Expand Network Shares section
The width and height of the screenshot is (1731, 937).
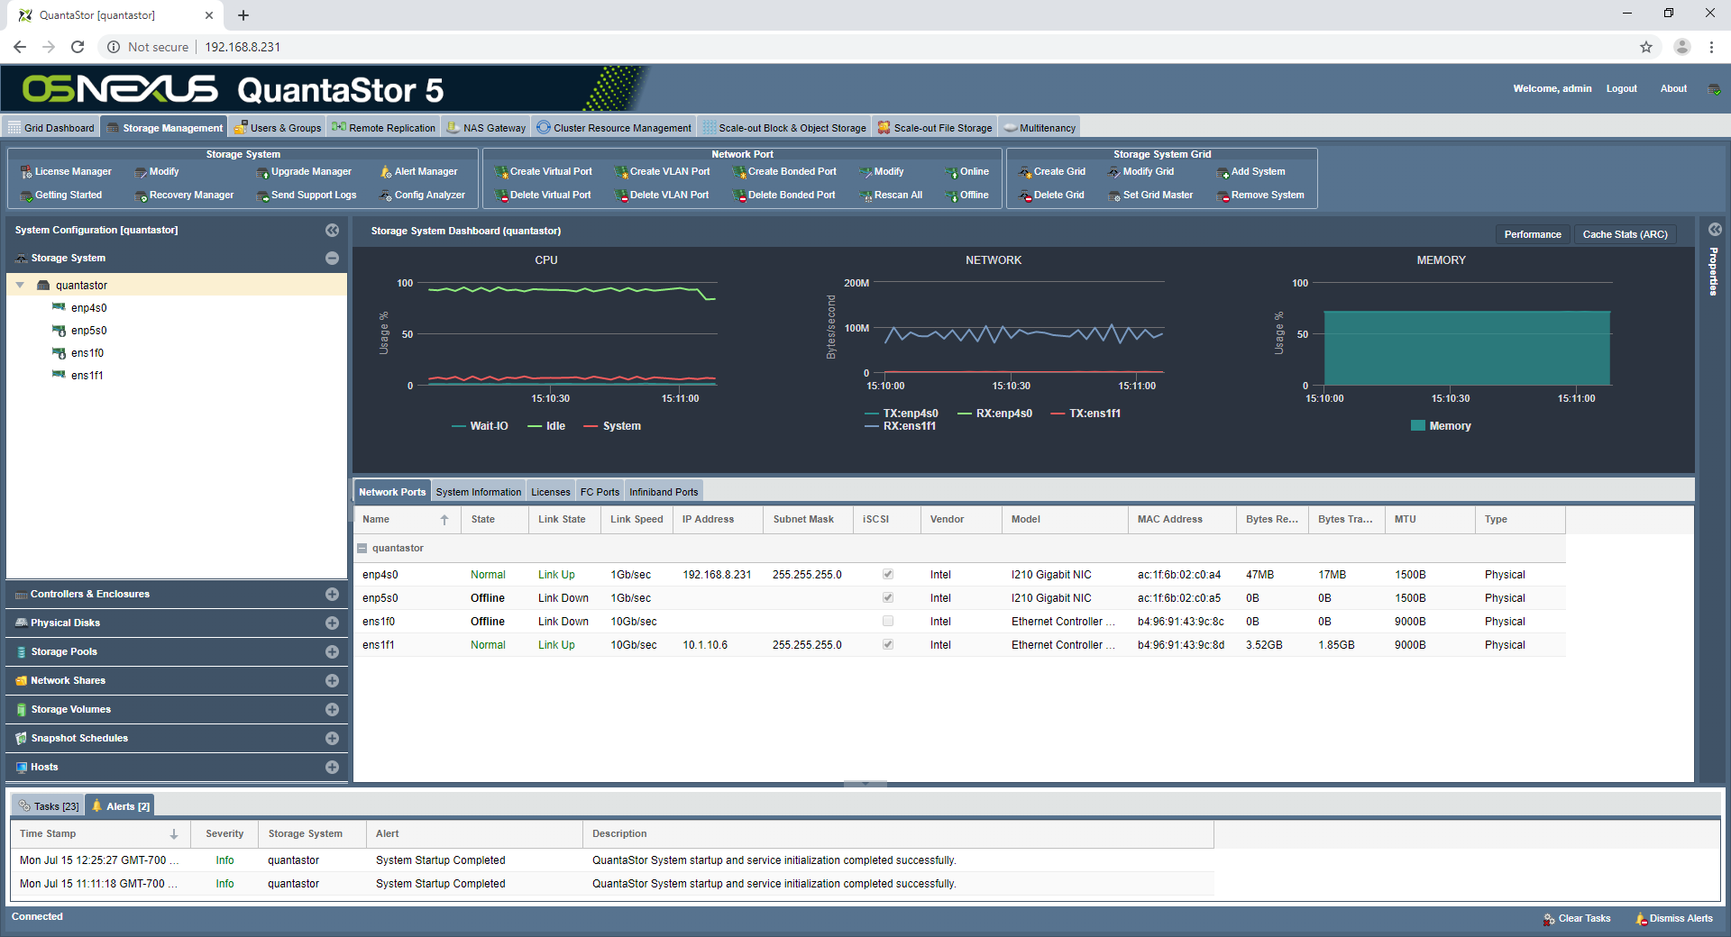point(332,680)
